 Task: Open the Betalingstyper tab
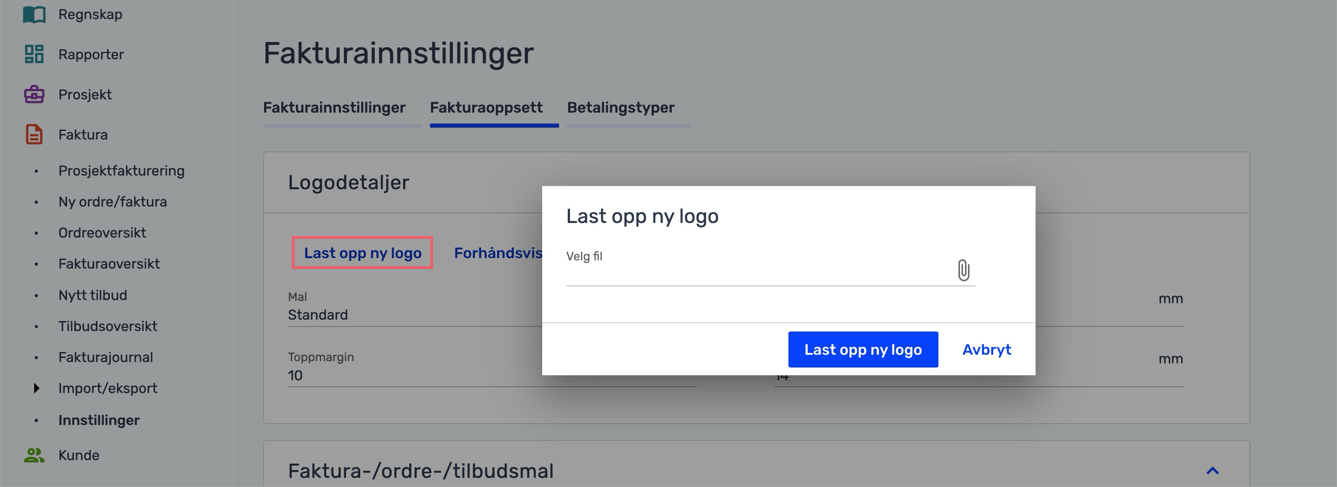coord(620,108)
